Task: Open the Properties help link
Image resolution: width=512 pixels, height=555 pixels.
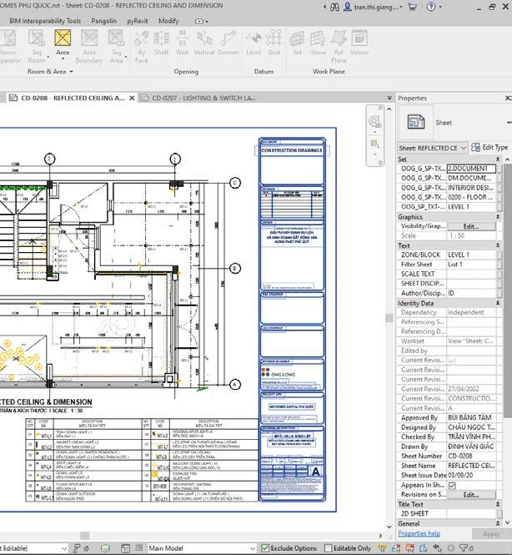Action: coord(419,533)
